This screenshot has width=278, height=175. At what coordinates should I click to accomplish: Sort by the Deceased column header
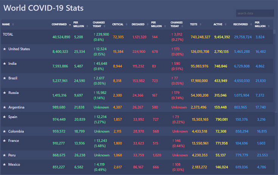tap(138, 25)
